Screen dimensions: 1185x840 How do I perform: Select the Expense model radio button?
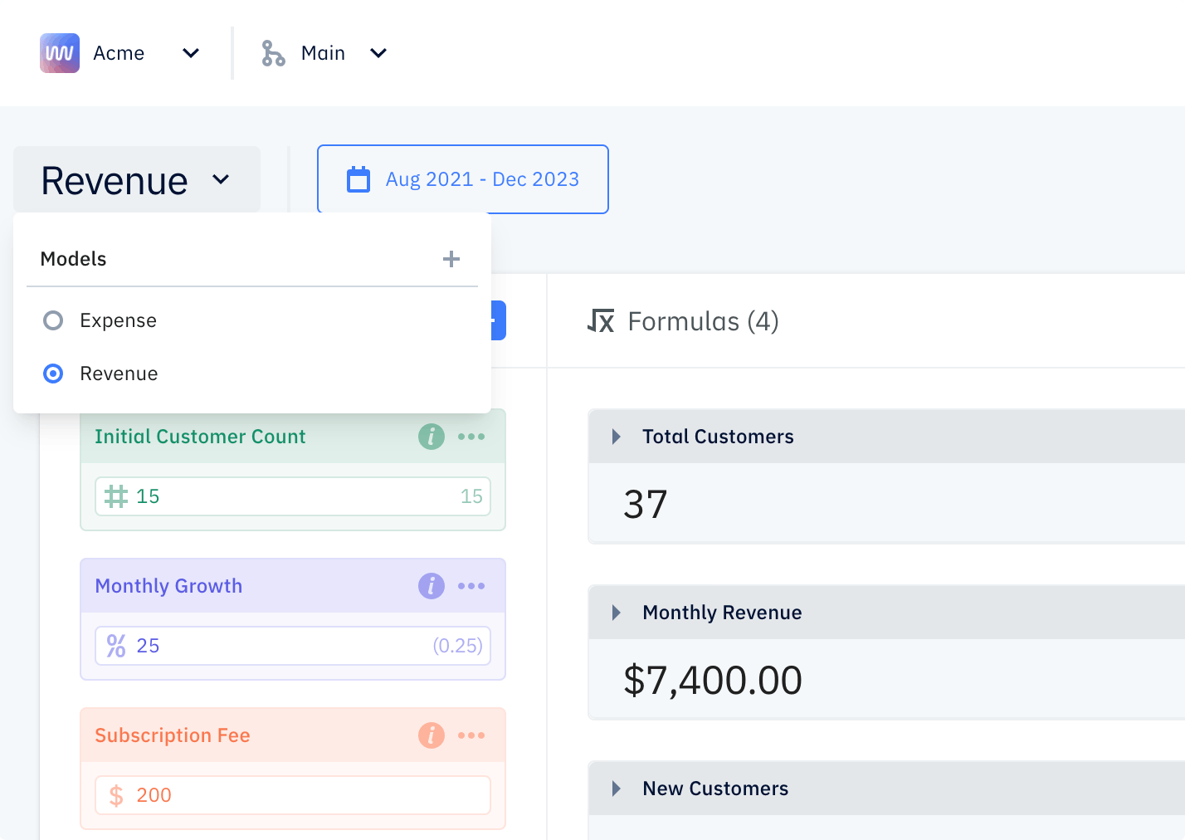point(53,320)
